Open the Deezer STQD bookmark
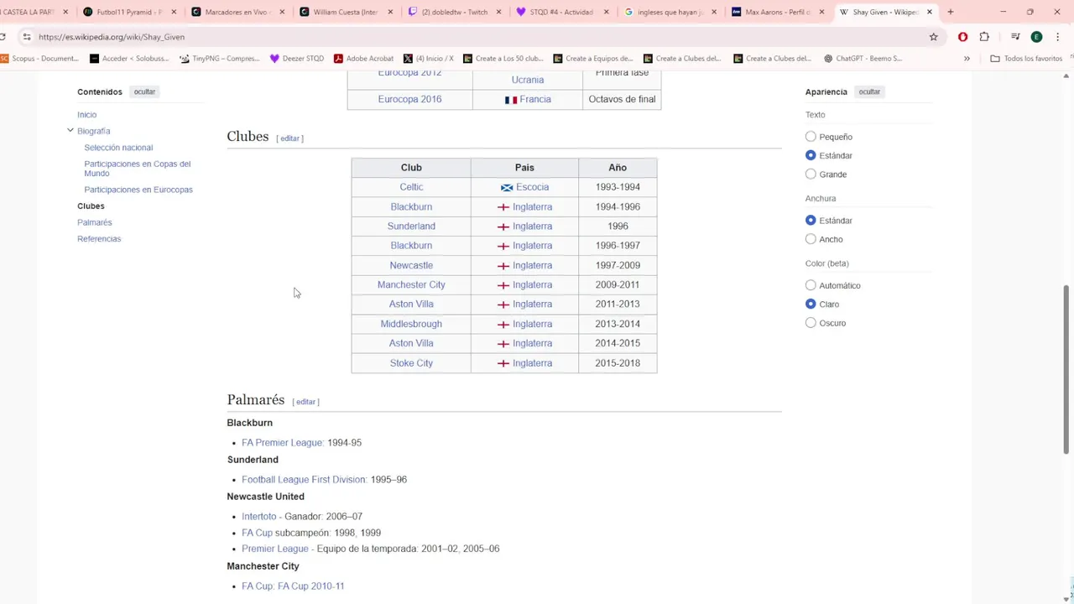This screenshot has height=604, width=1074. 297,59
